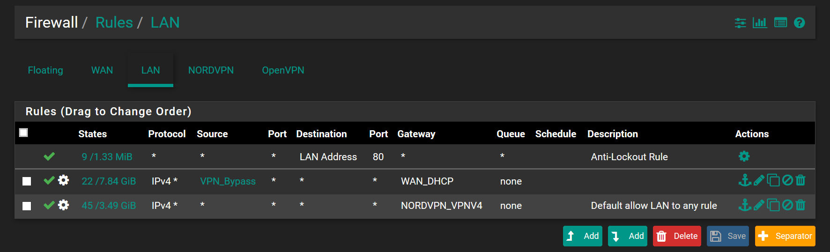Check the Default allow LAN rule checkbox
The image size is (830, 252).
coord(27,206)
